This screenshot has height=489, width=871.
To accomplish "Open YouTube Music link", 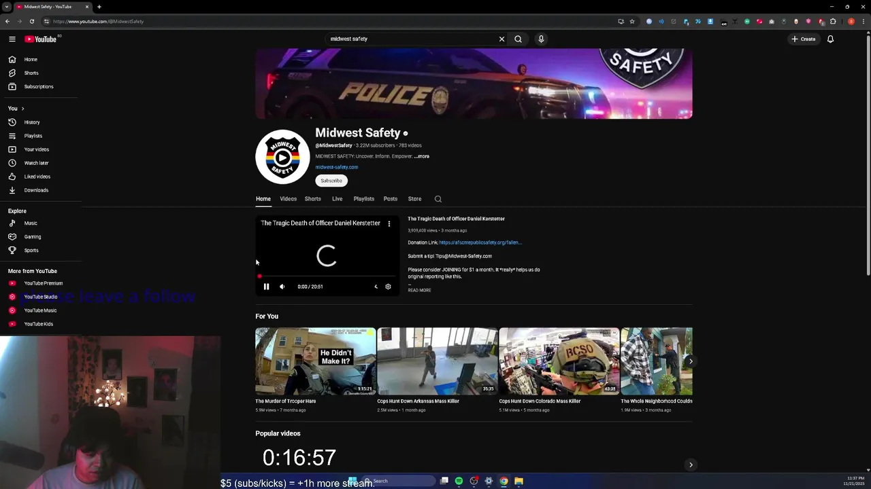I will (41, 310).
